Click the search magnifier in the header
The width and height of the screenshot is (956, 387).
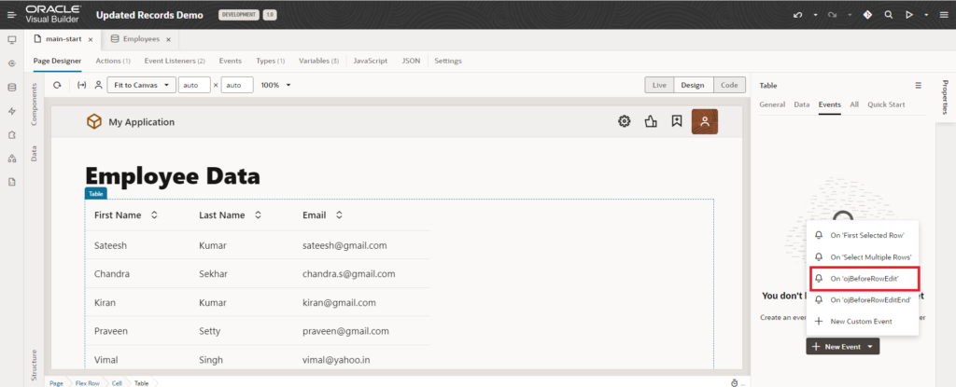point(887,15)
